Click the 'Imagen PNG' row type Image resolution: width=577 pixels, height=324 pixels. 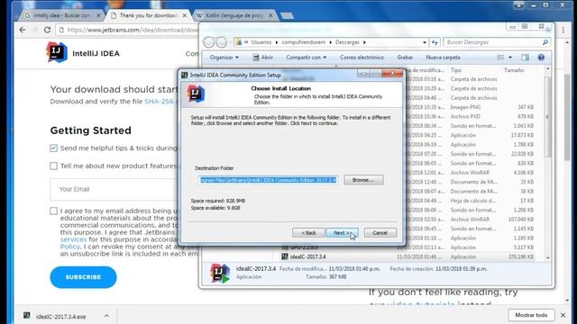click(465, 107)
